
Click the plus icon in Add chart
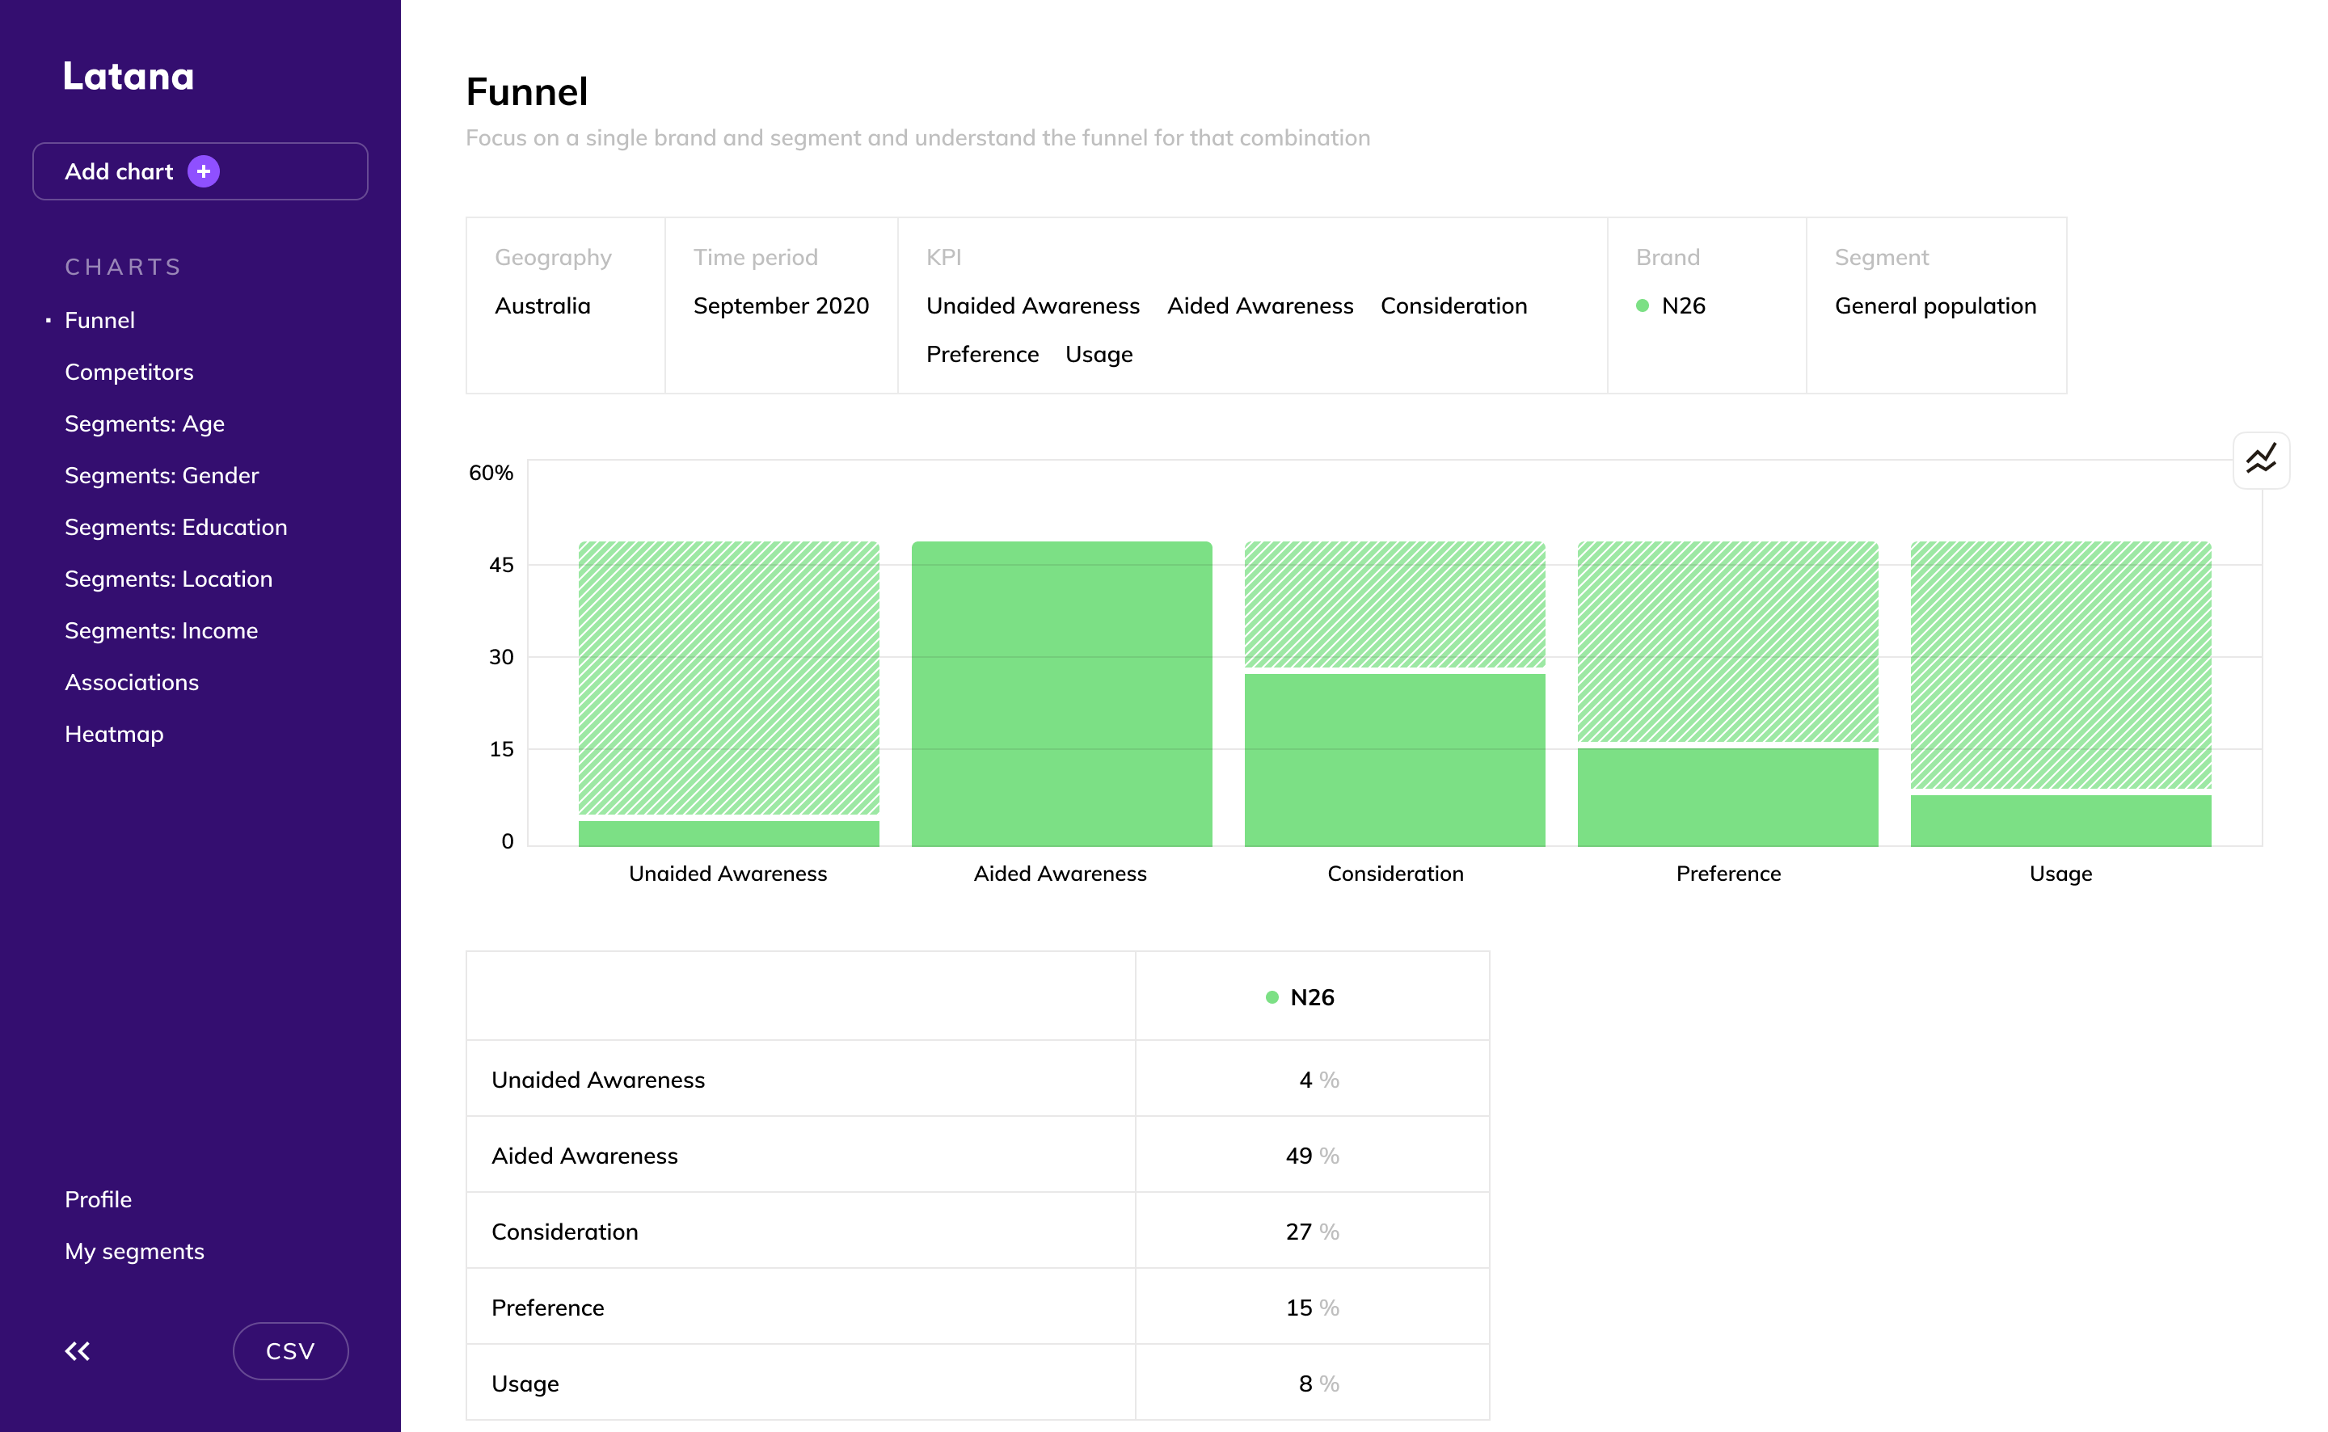coord(203,171)
